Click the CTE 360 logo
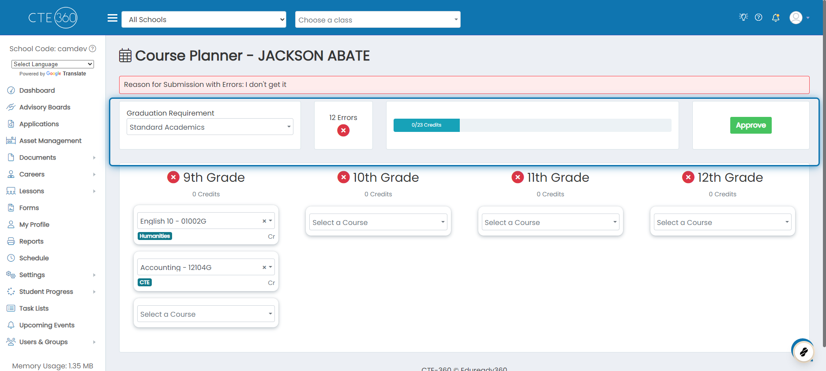 point(53,18)
